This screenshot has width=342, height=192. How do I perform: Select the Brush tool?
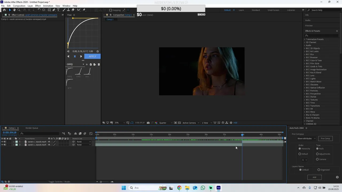[64, 10]
